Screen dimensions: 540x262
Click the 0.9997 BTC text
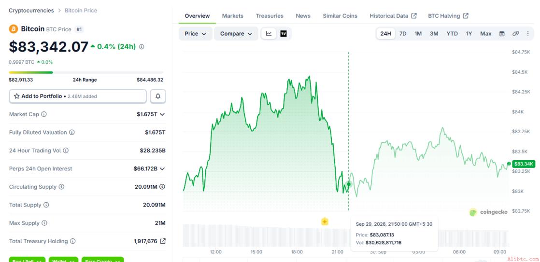click(x=21, y=62)
